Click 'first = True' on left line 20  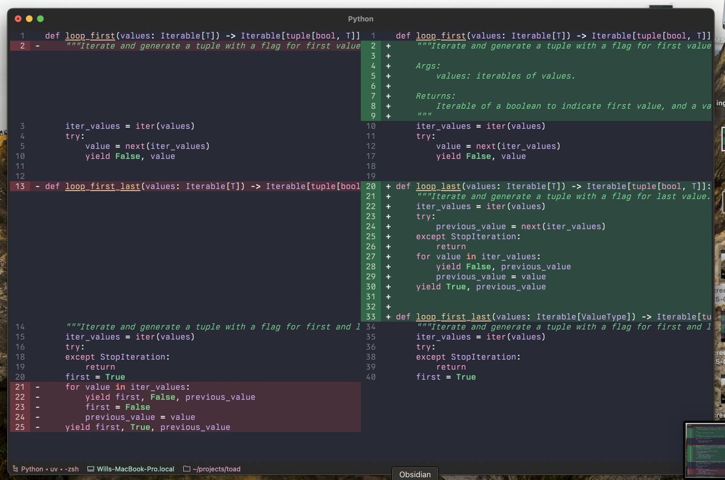point(95,377)
